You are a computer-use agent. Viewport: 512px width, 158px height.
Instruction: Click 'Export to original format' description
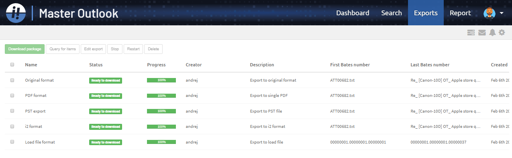click(273, 80)
